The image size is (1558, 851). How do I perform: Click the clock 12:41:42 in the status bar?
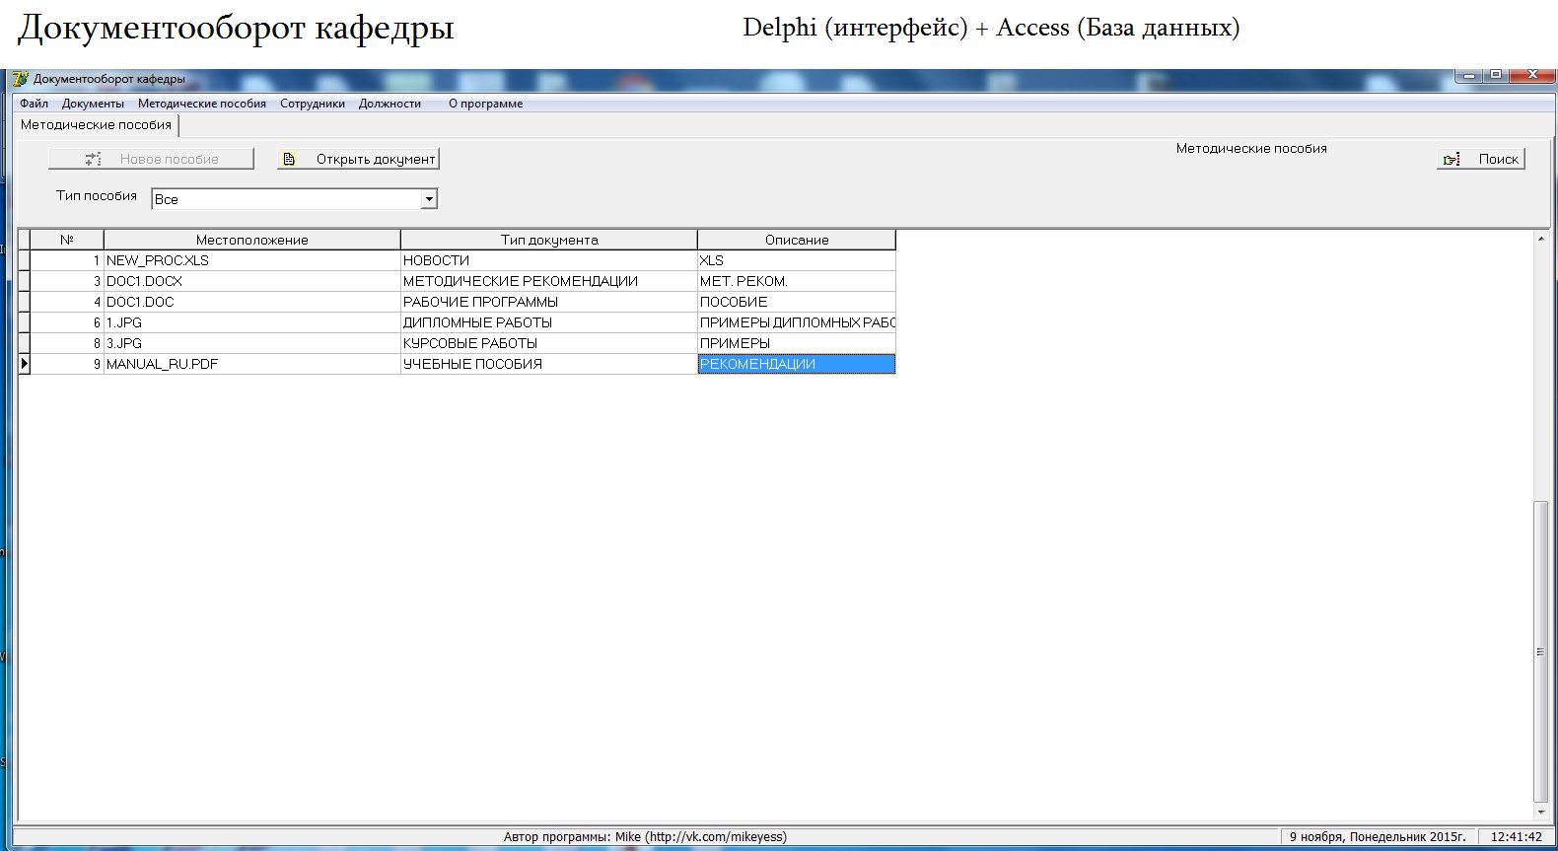(1516, 837)
